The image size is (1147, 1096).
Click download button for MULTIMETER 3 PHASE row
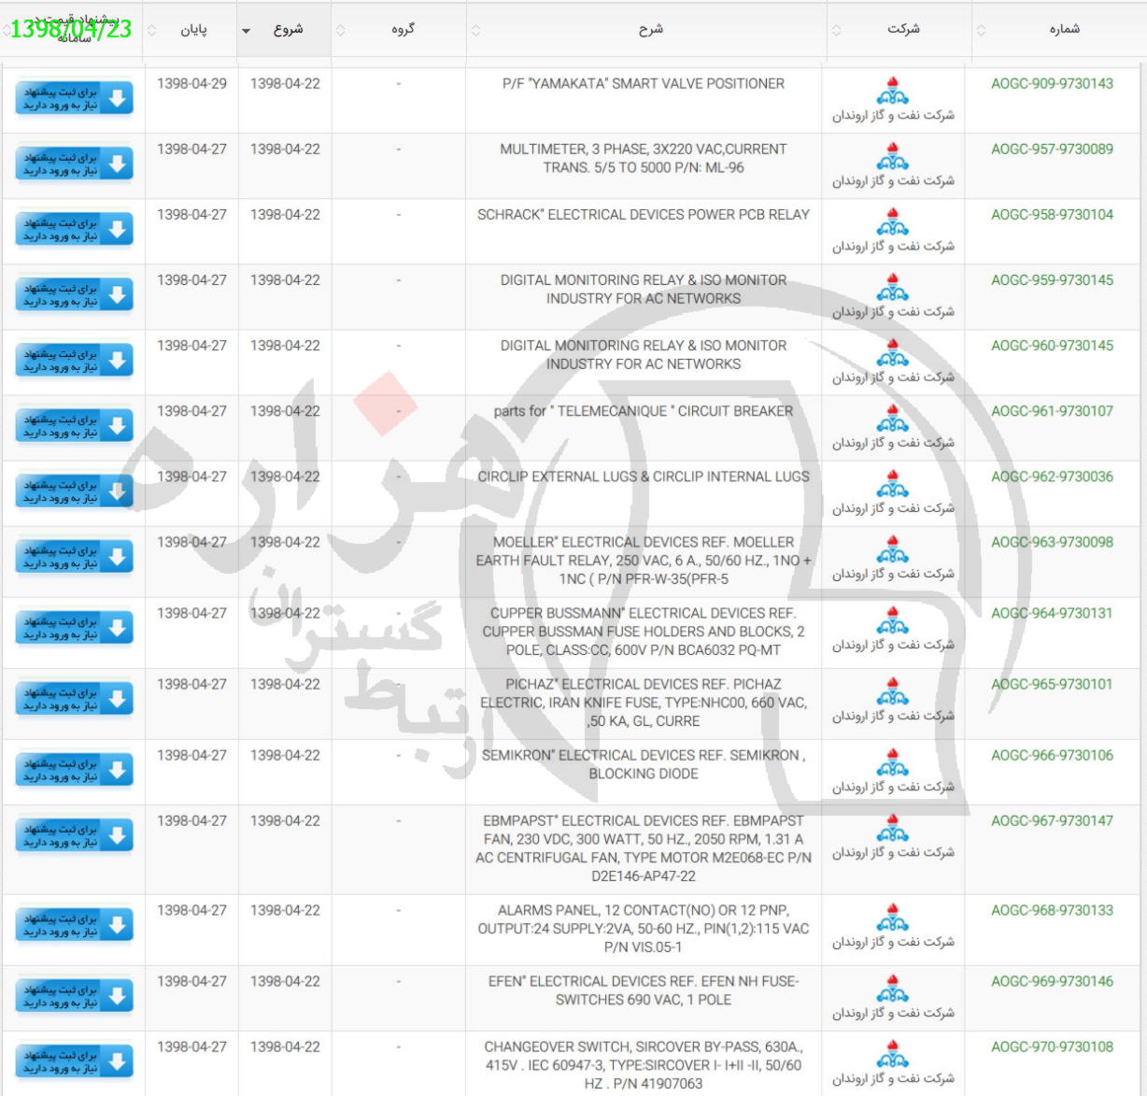point(74,164)
